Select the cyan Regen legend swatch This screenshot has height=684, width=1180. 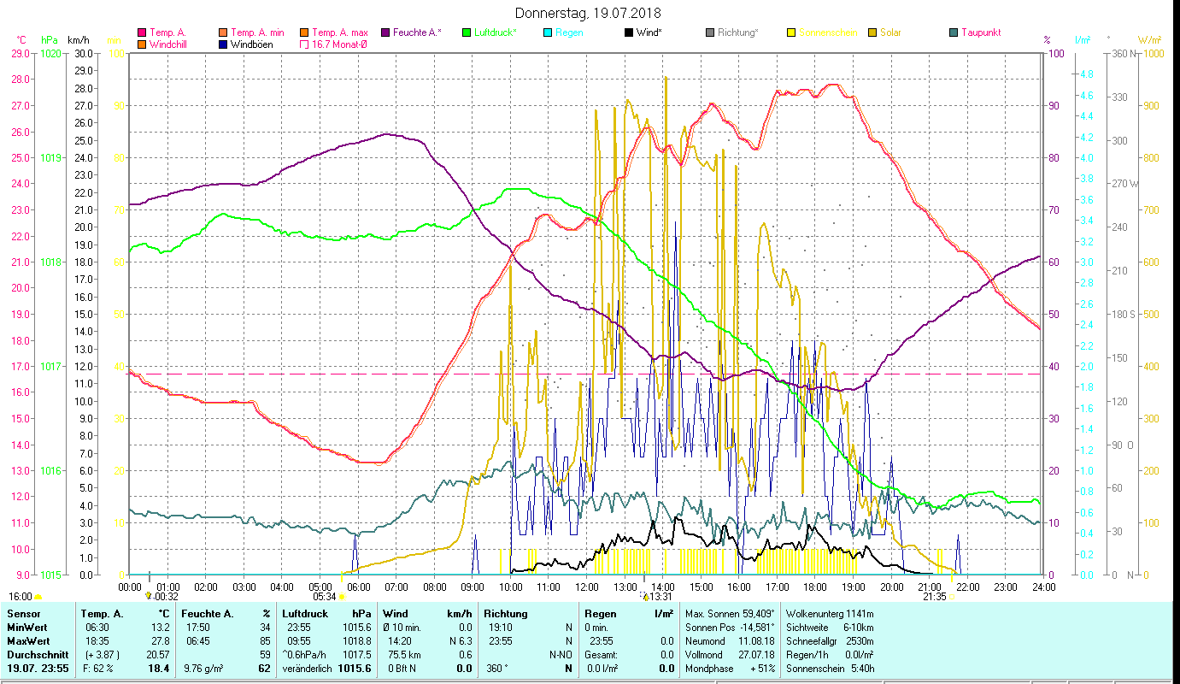click(x=548, y=32)
